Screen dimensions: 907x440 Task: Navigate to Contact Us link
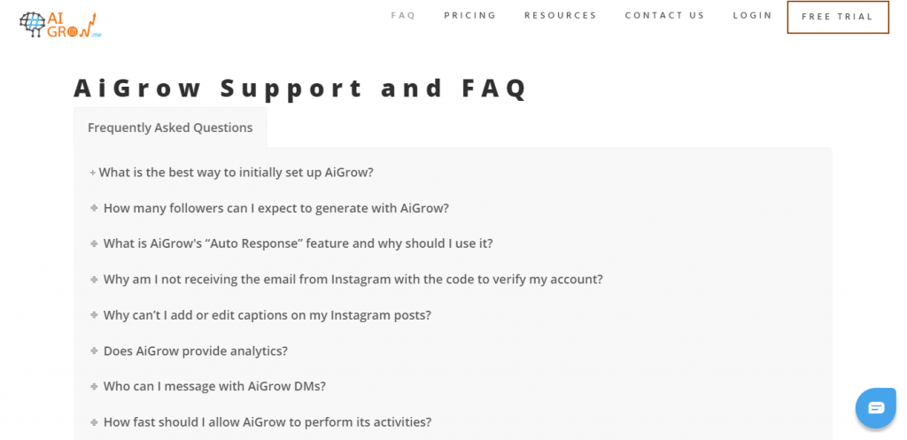pos(665,15)
